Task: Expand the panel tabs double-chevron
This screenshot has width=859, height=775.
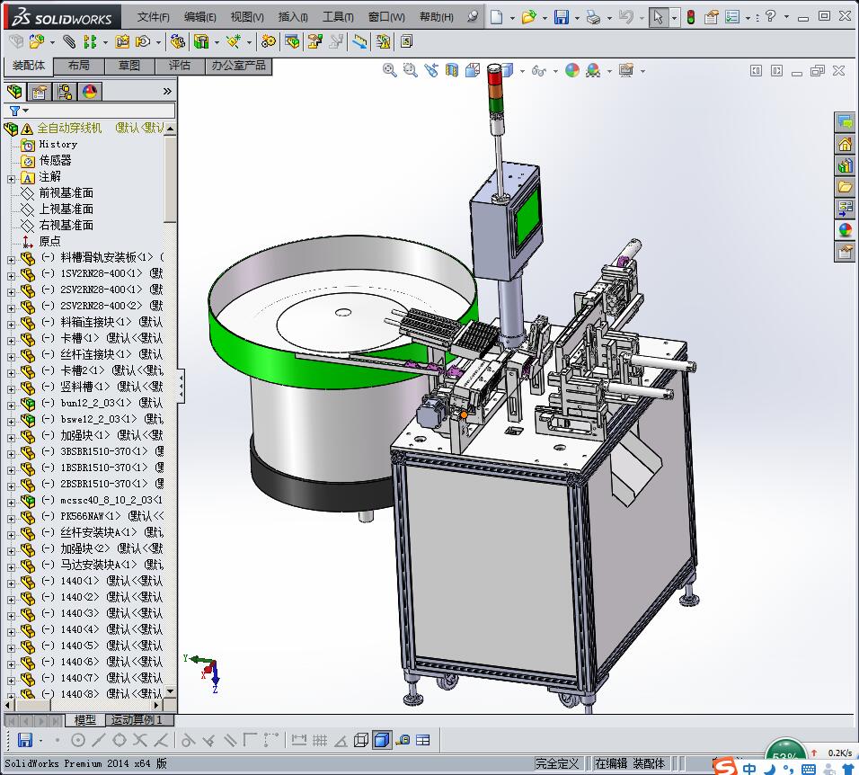Action: [x=167, y=91]
